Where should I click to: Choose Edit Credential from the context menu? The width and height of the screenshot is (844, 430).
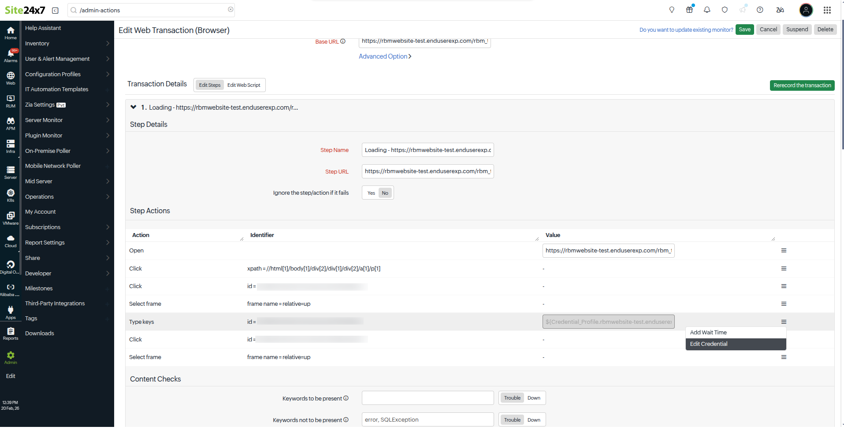(708, 344)
